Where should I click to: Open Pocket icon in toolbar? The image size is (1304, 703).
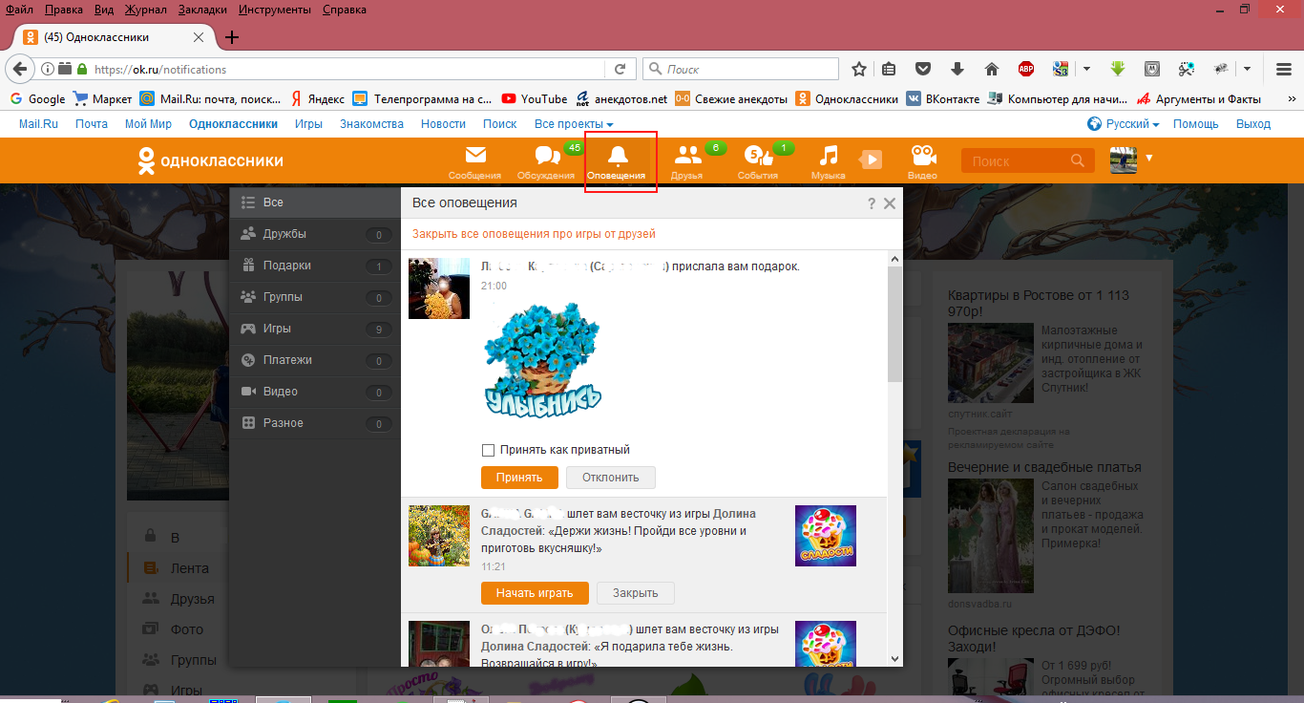tap(923, 69)
